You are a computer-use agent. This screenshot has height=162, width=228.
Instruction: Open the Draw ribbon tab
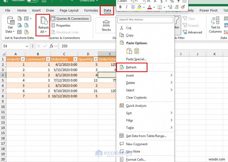(x=50, y=11)
